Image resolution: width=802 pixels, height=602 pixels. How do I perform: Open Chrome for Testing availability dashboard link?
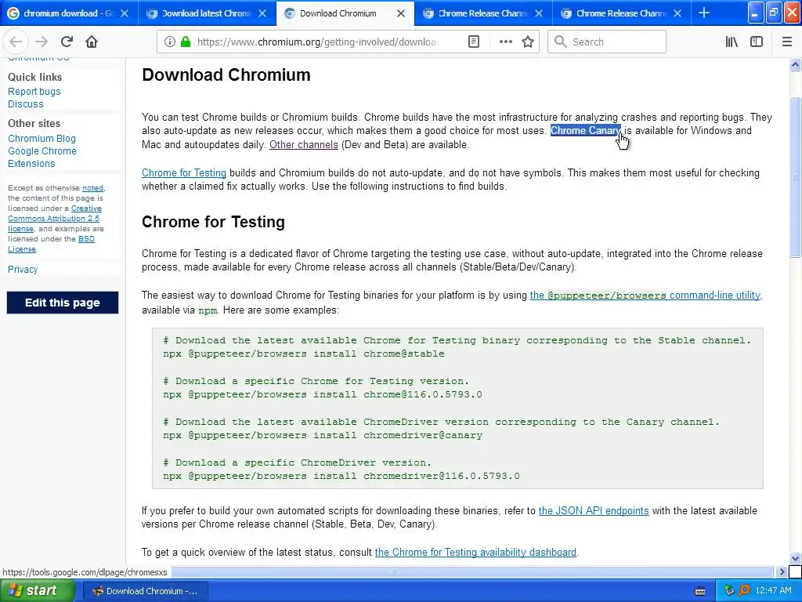click(475, 552)
